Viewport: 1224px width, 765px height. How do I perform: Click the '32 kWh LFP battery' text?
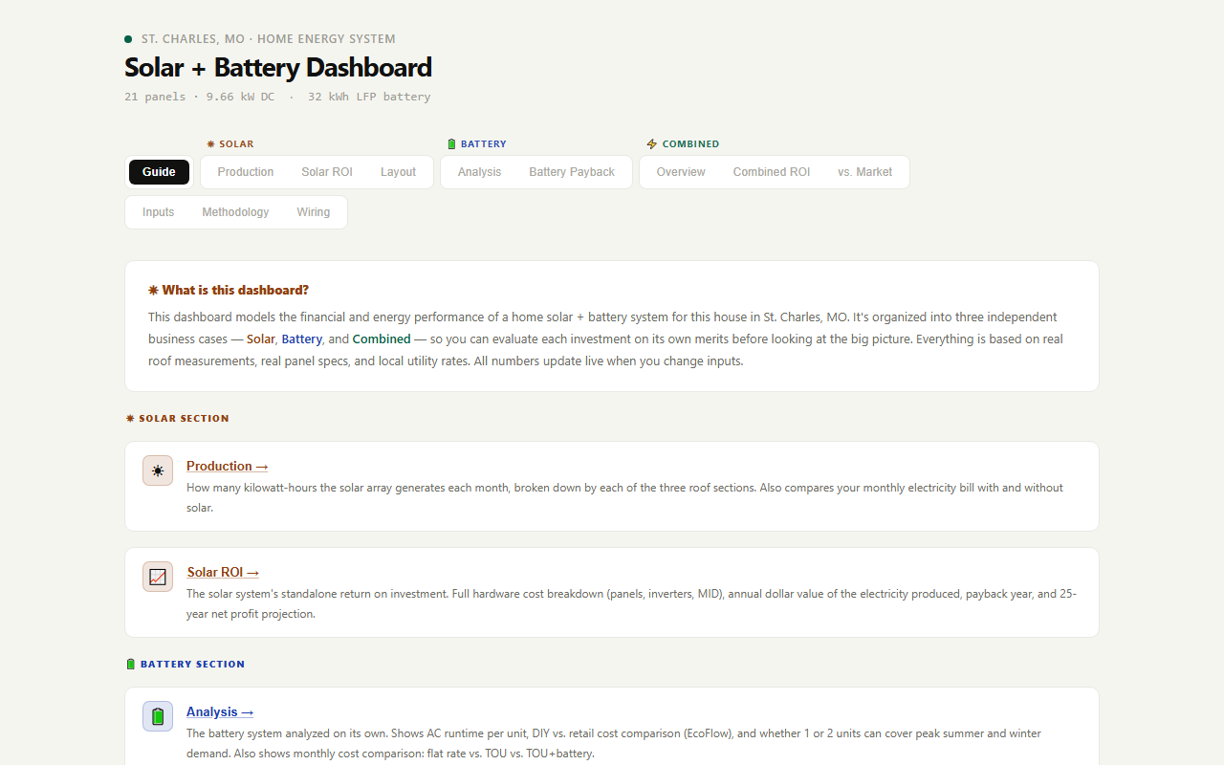click(369, 97)
